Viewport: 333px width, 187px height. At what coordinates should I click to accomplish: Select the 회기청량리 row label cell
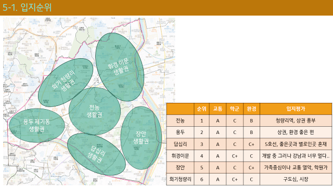click(180, 179)
